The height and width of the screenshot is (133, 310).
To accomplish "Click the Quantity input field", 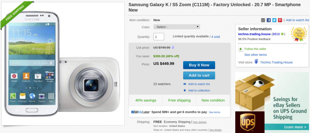I will point(159,37).
